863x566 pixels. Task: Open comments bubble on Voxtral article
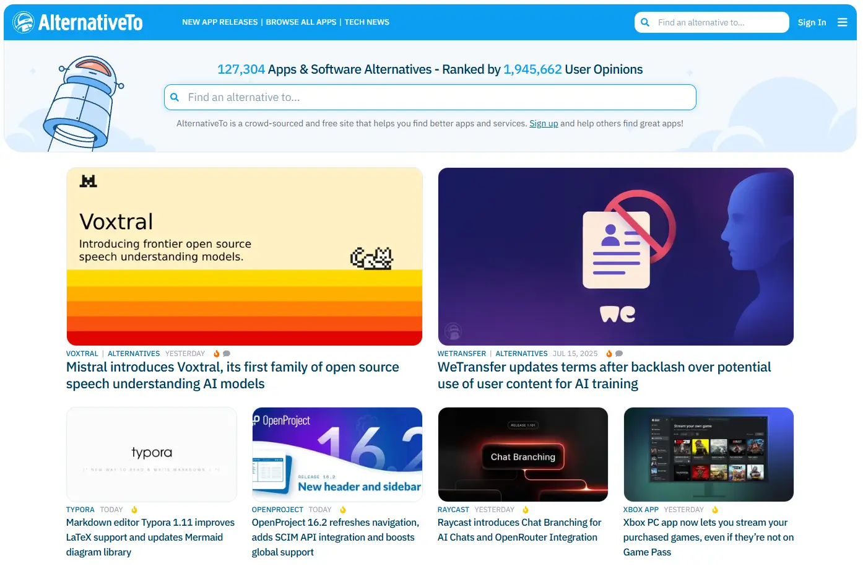pyautogui.click(x=227, y=354)
